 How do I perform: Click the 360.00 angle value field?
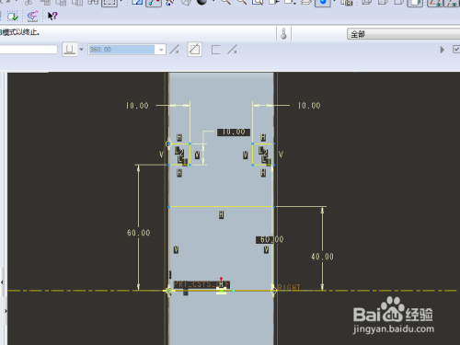click(x=121, y=50)
